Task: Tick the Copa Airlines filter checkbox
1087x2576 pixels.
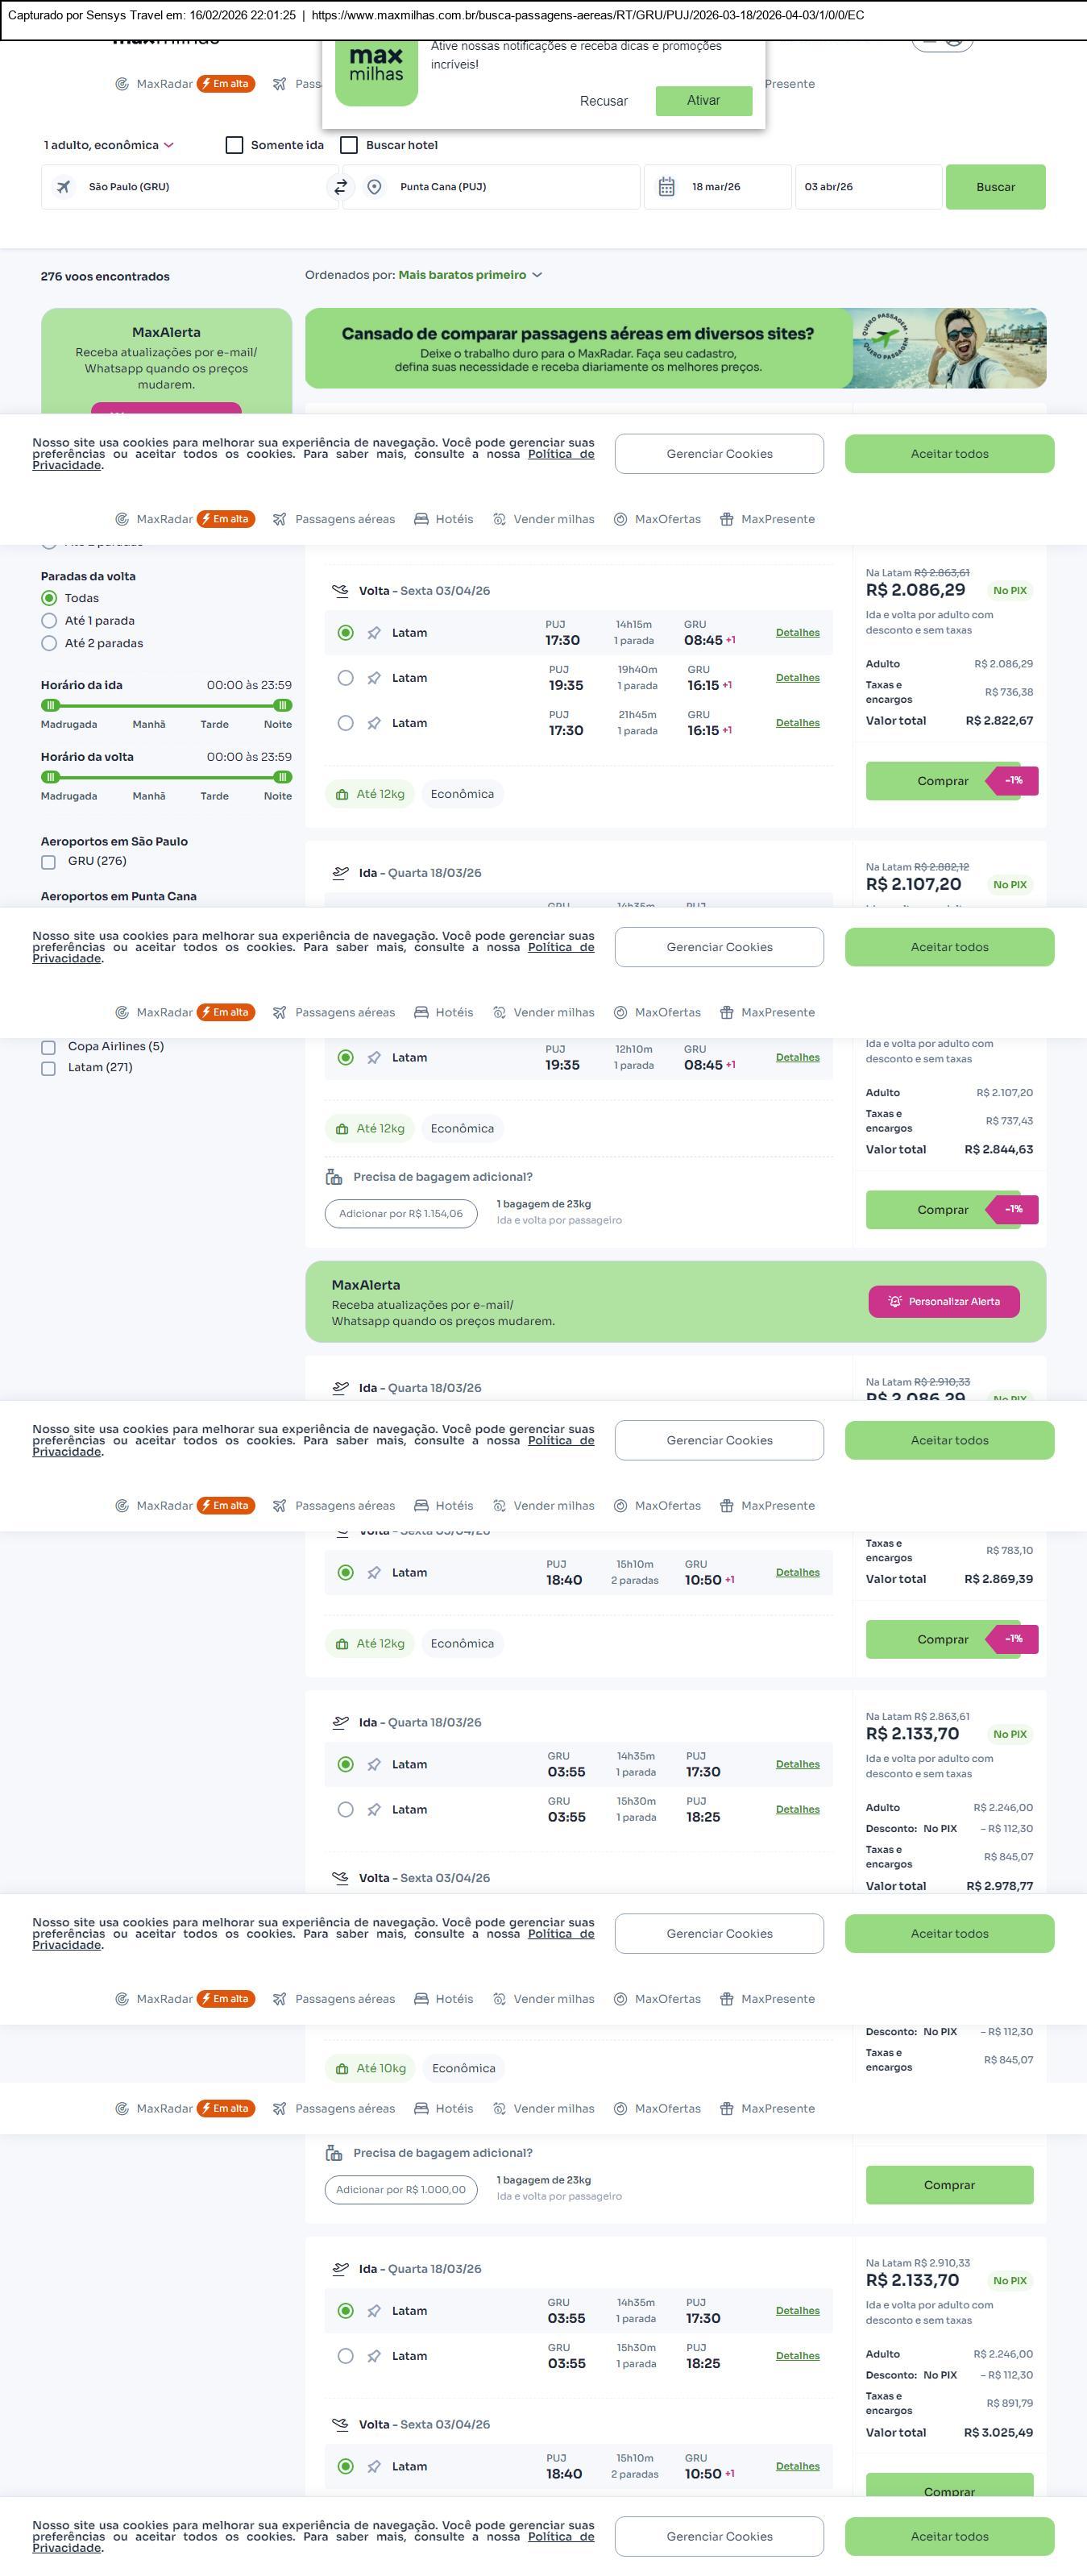Action: coord(48,1047)
